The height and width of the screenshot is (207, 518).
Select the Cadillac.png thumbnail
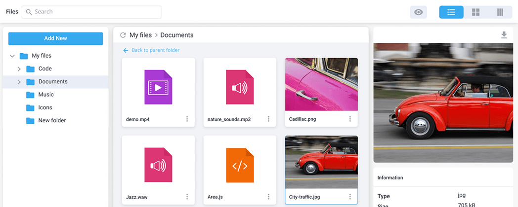point(321,84)
